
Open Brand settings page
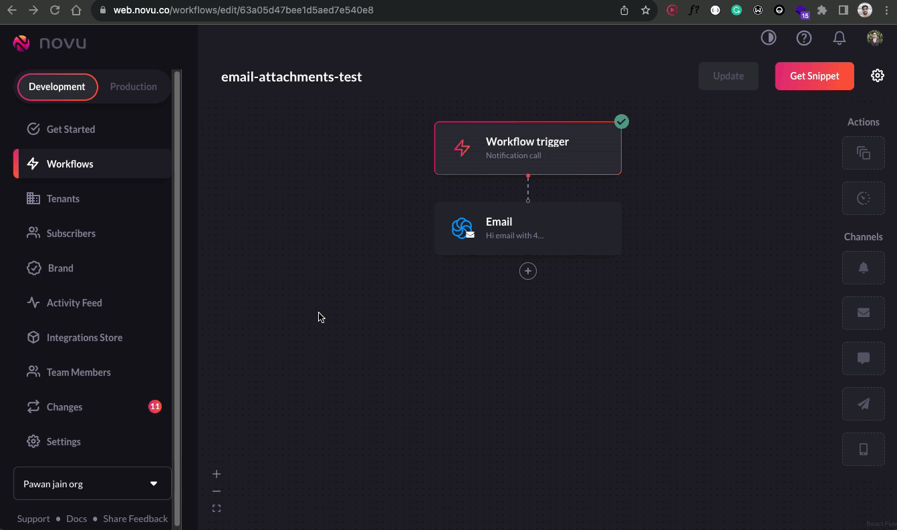(92, 268)
